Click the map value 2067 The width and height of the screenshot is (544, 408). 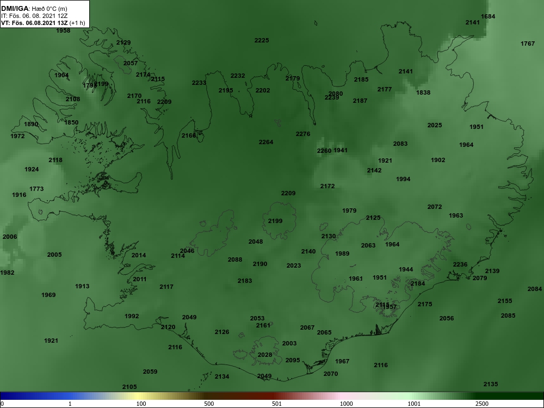pos(307,327)
